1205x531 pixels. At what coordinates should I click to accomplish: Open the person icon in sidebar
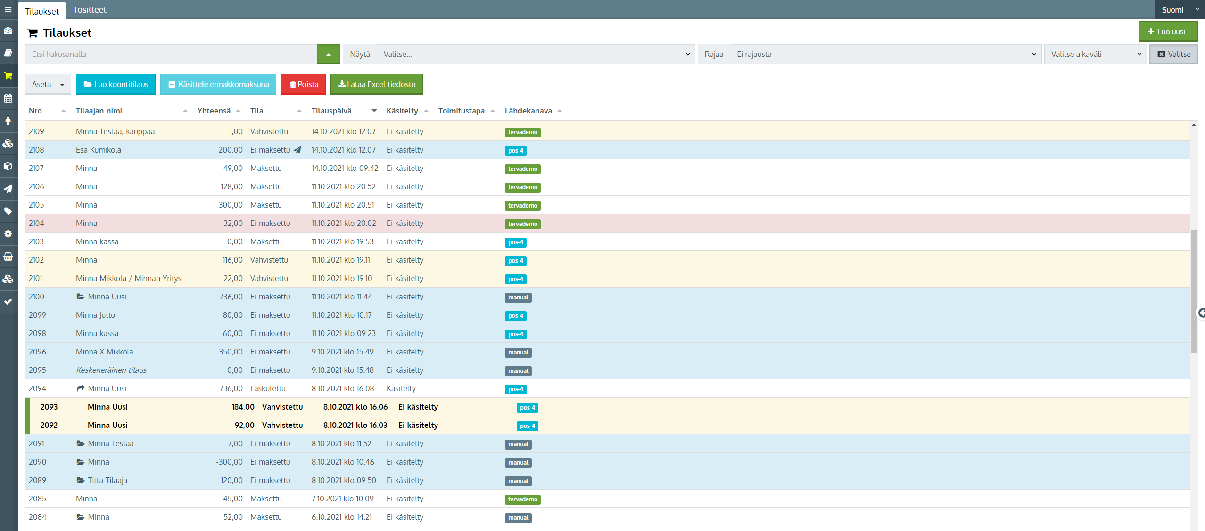[8, 121]
